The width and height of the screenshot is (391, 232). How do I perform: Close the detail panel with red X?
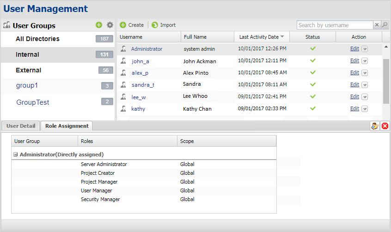[385, 126]
